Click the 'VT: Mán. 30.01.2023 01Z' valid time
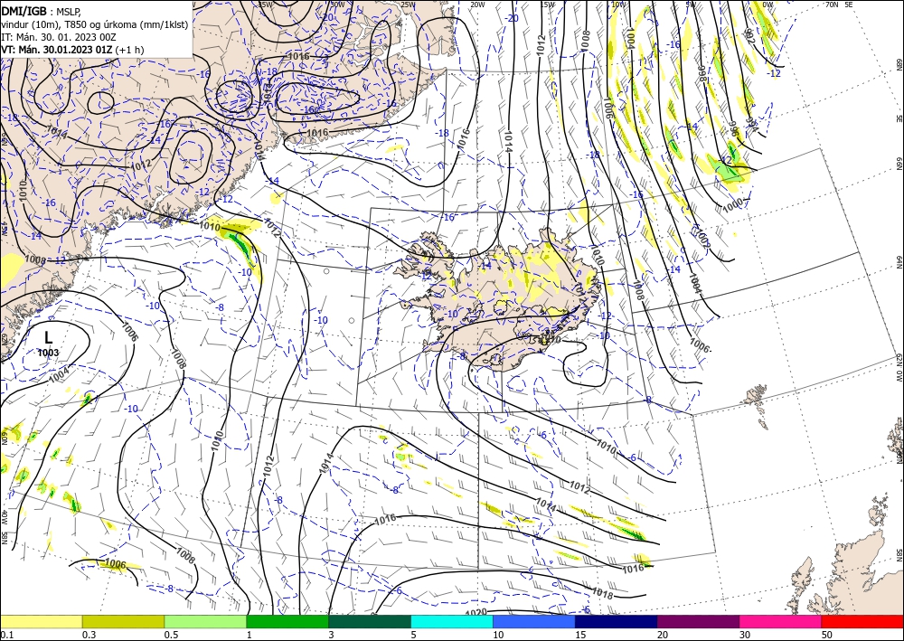The width and height of the screenshot is (904, 641). coord(56,50)
